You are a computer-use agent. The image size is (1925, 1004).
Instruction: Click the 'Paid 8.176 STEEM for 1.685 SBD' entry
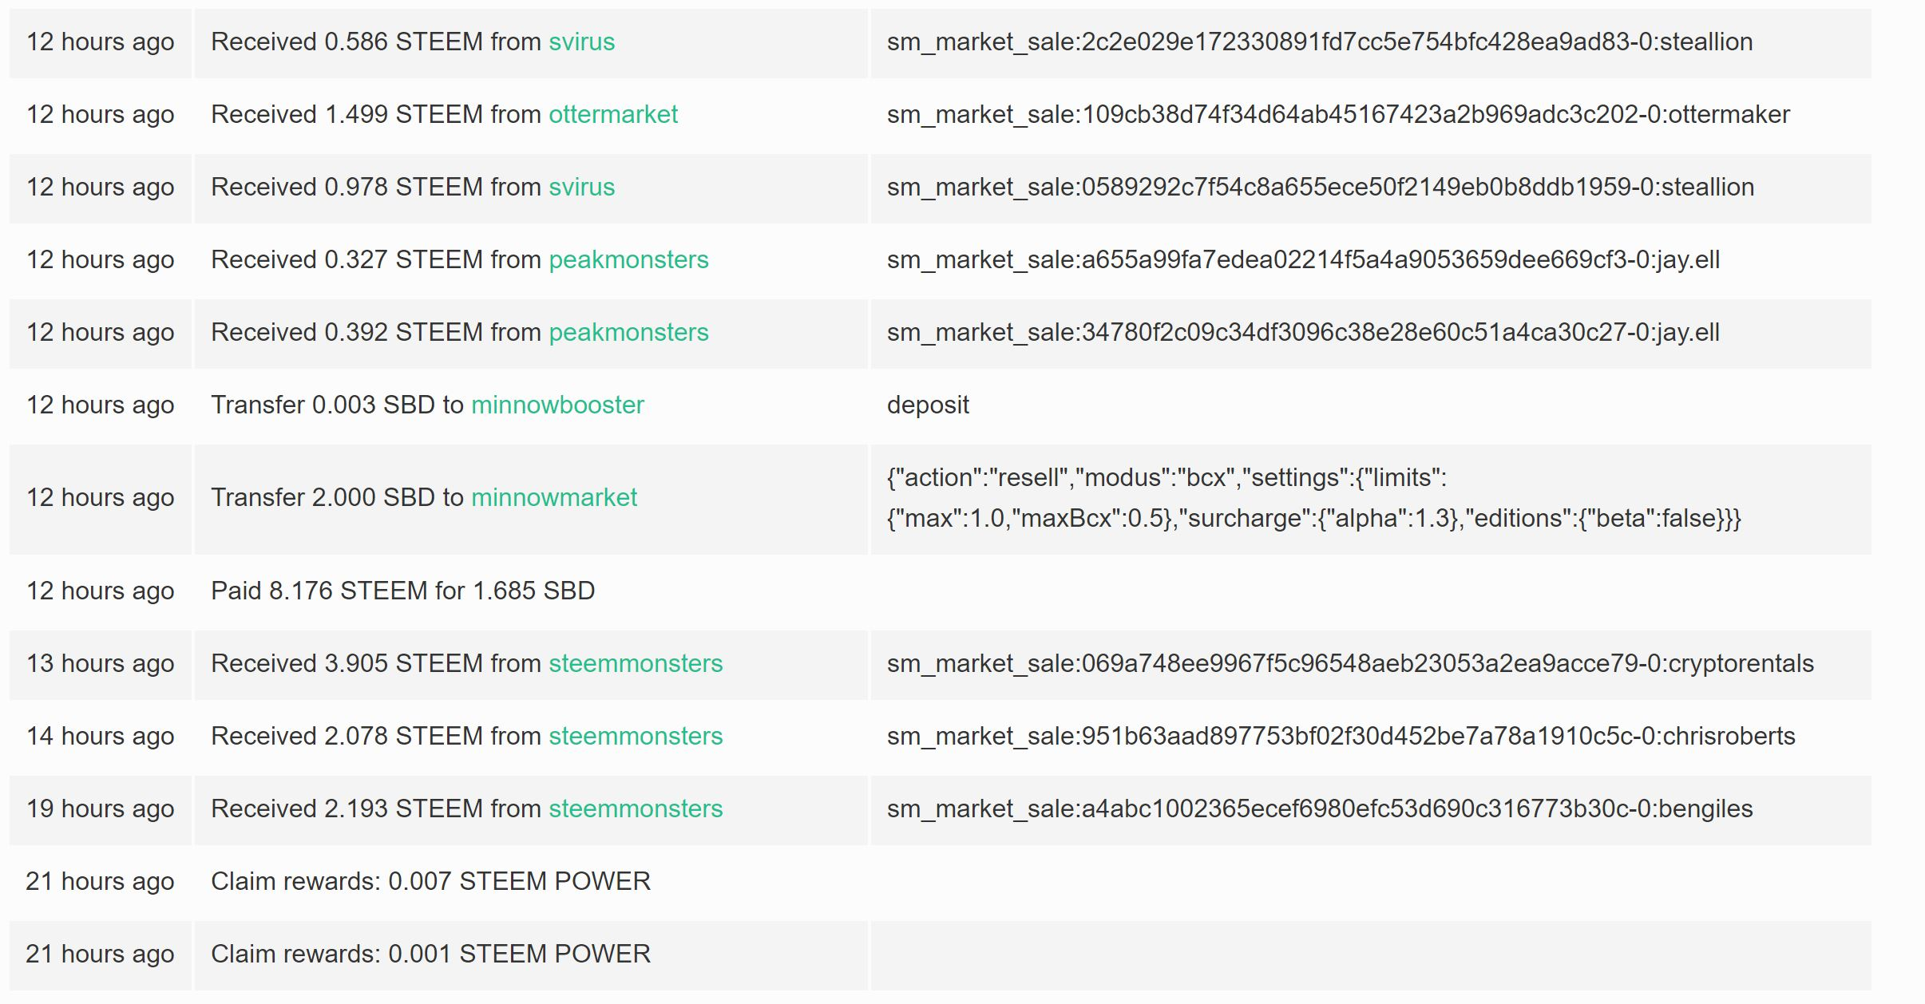402,591
